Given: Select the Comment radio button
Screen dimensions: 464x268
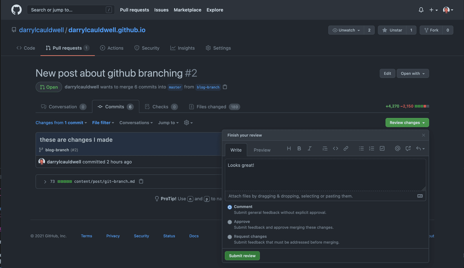Looking at the screenshot, I should pyautogui.click(x=230, y=207).
